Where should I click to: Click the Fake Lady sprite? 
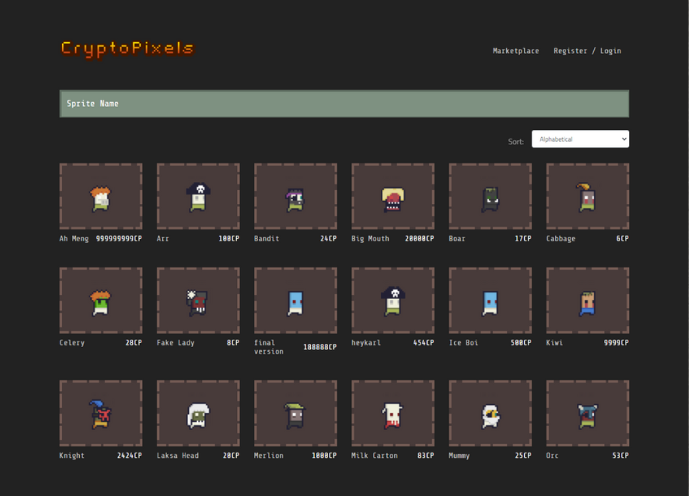tap(198, 301)
